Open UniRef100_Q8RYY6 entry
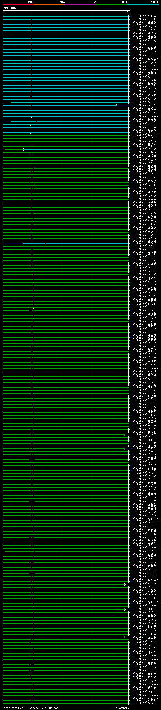This screenshot has height=710, width=161. coord(144,147)
